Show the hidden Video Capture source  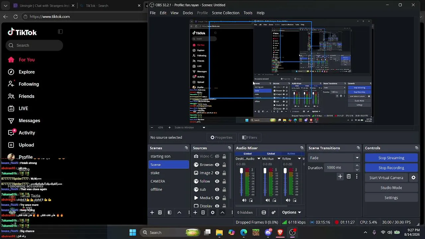[x=217, y=156]
